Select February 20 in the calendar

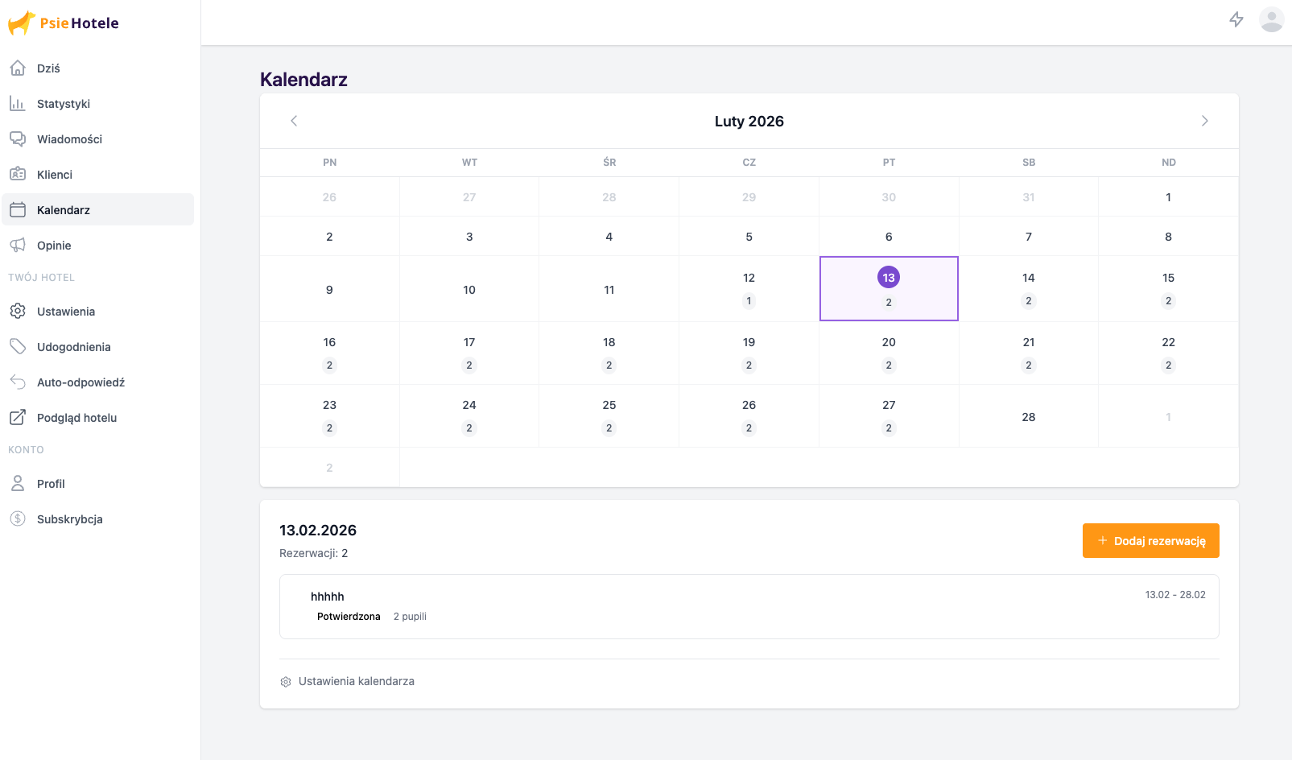click(889, 353)
